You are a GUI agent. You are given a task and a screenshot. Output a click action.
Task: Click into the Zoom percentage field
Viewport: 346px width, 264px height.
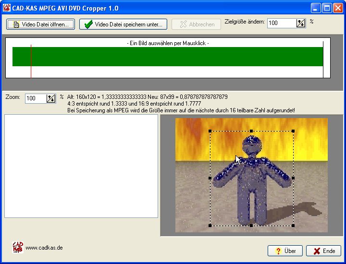coord(36,98)
